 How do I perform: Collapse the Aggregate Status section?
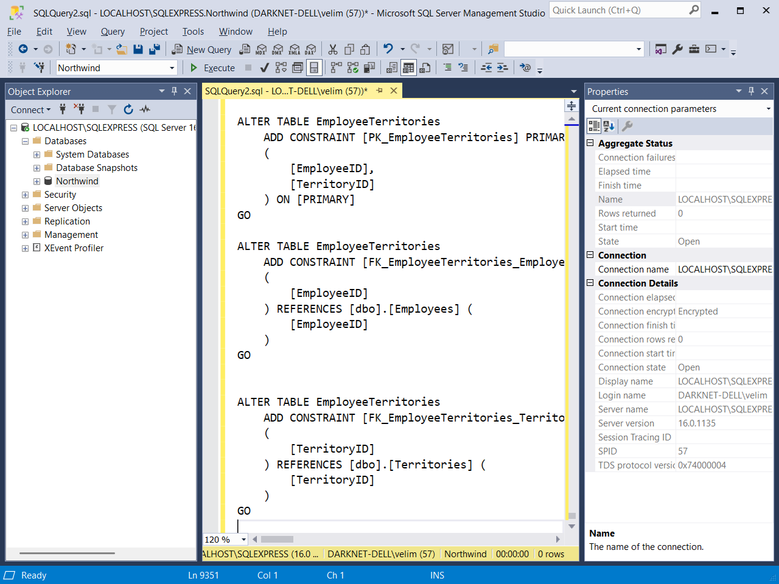(x=590, y=143)
